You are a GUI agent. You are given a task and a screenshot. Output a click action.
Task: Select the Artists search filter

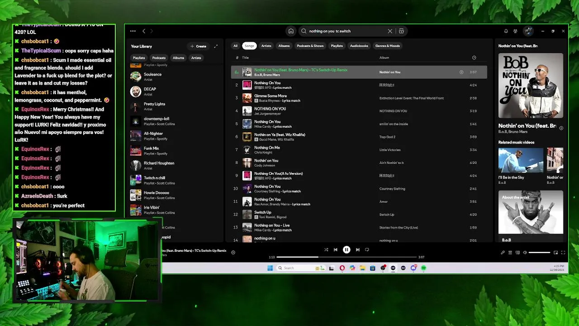(266, 46)
